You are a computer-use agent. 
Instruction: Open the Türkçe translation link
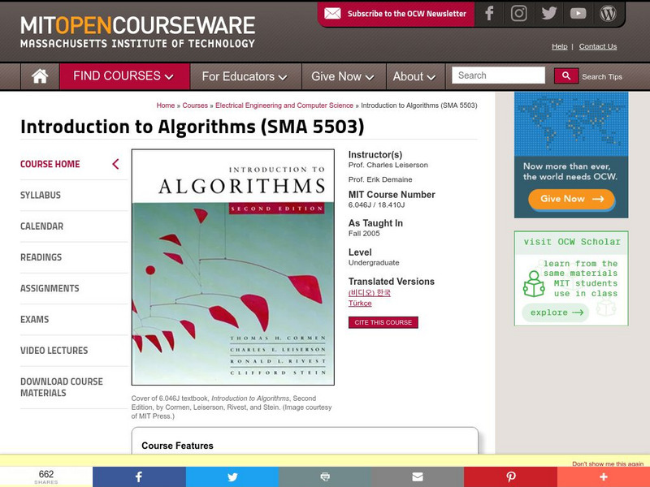pos(360,303)
